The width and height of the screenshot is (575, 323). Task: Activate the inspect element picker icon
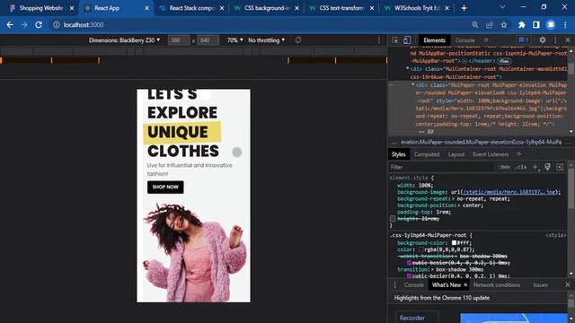(x=395, y=40)
